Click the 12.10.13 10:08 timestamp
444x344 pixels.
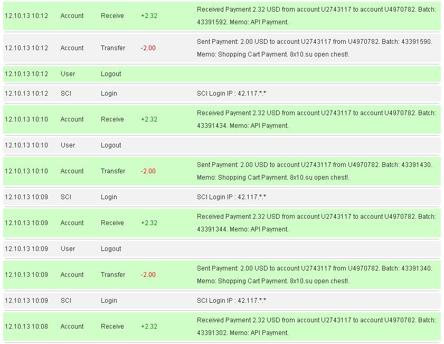point(26,327)
